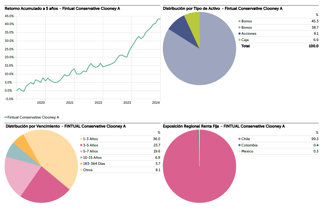Click the 5-7 Años legend label
Screen dimensions: 327x212
(90, 151)
